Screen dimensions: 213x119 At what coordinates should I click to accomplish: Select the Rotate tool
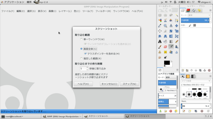tap(171, 31)
